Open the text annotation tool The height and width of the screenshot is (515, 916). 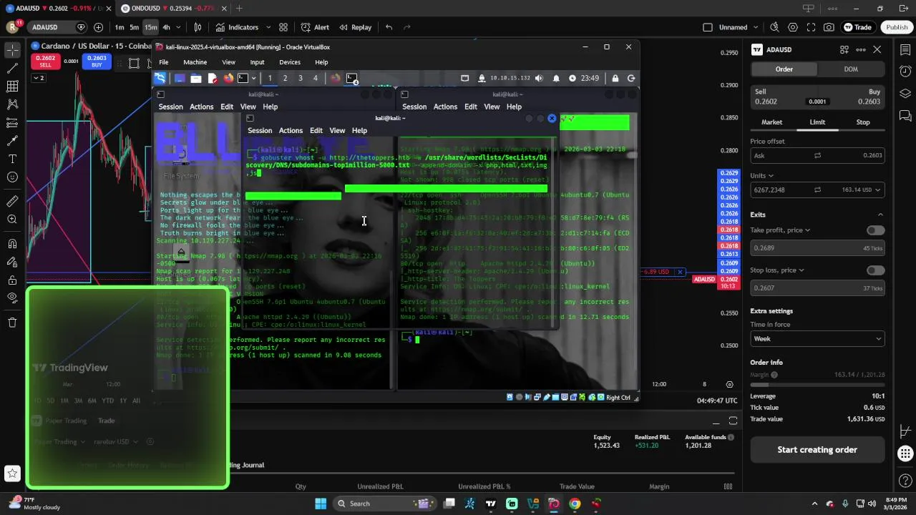12,159
